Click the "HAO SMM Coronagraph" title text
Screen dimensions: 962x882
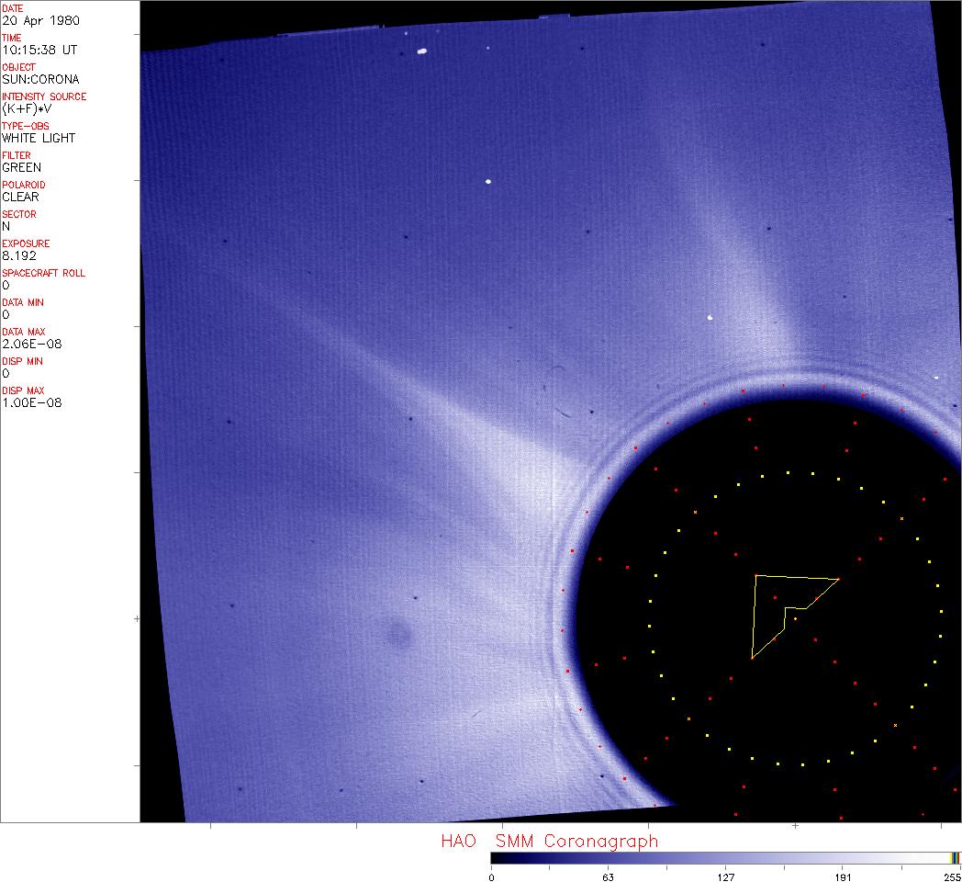[549, 841]
